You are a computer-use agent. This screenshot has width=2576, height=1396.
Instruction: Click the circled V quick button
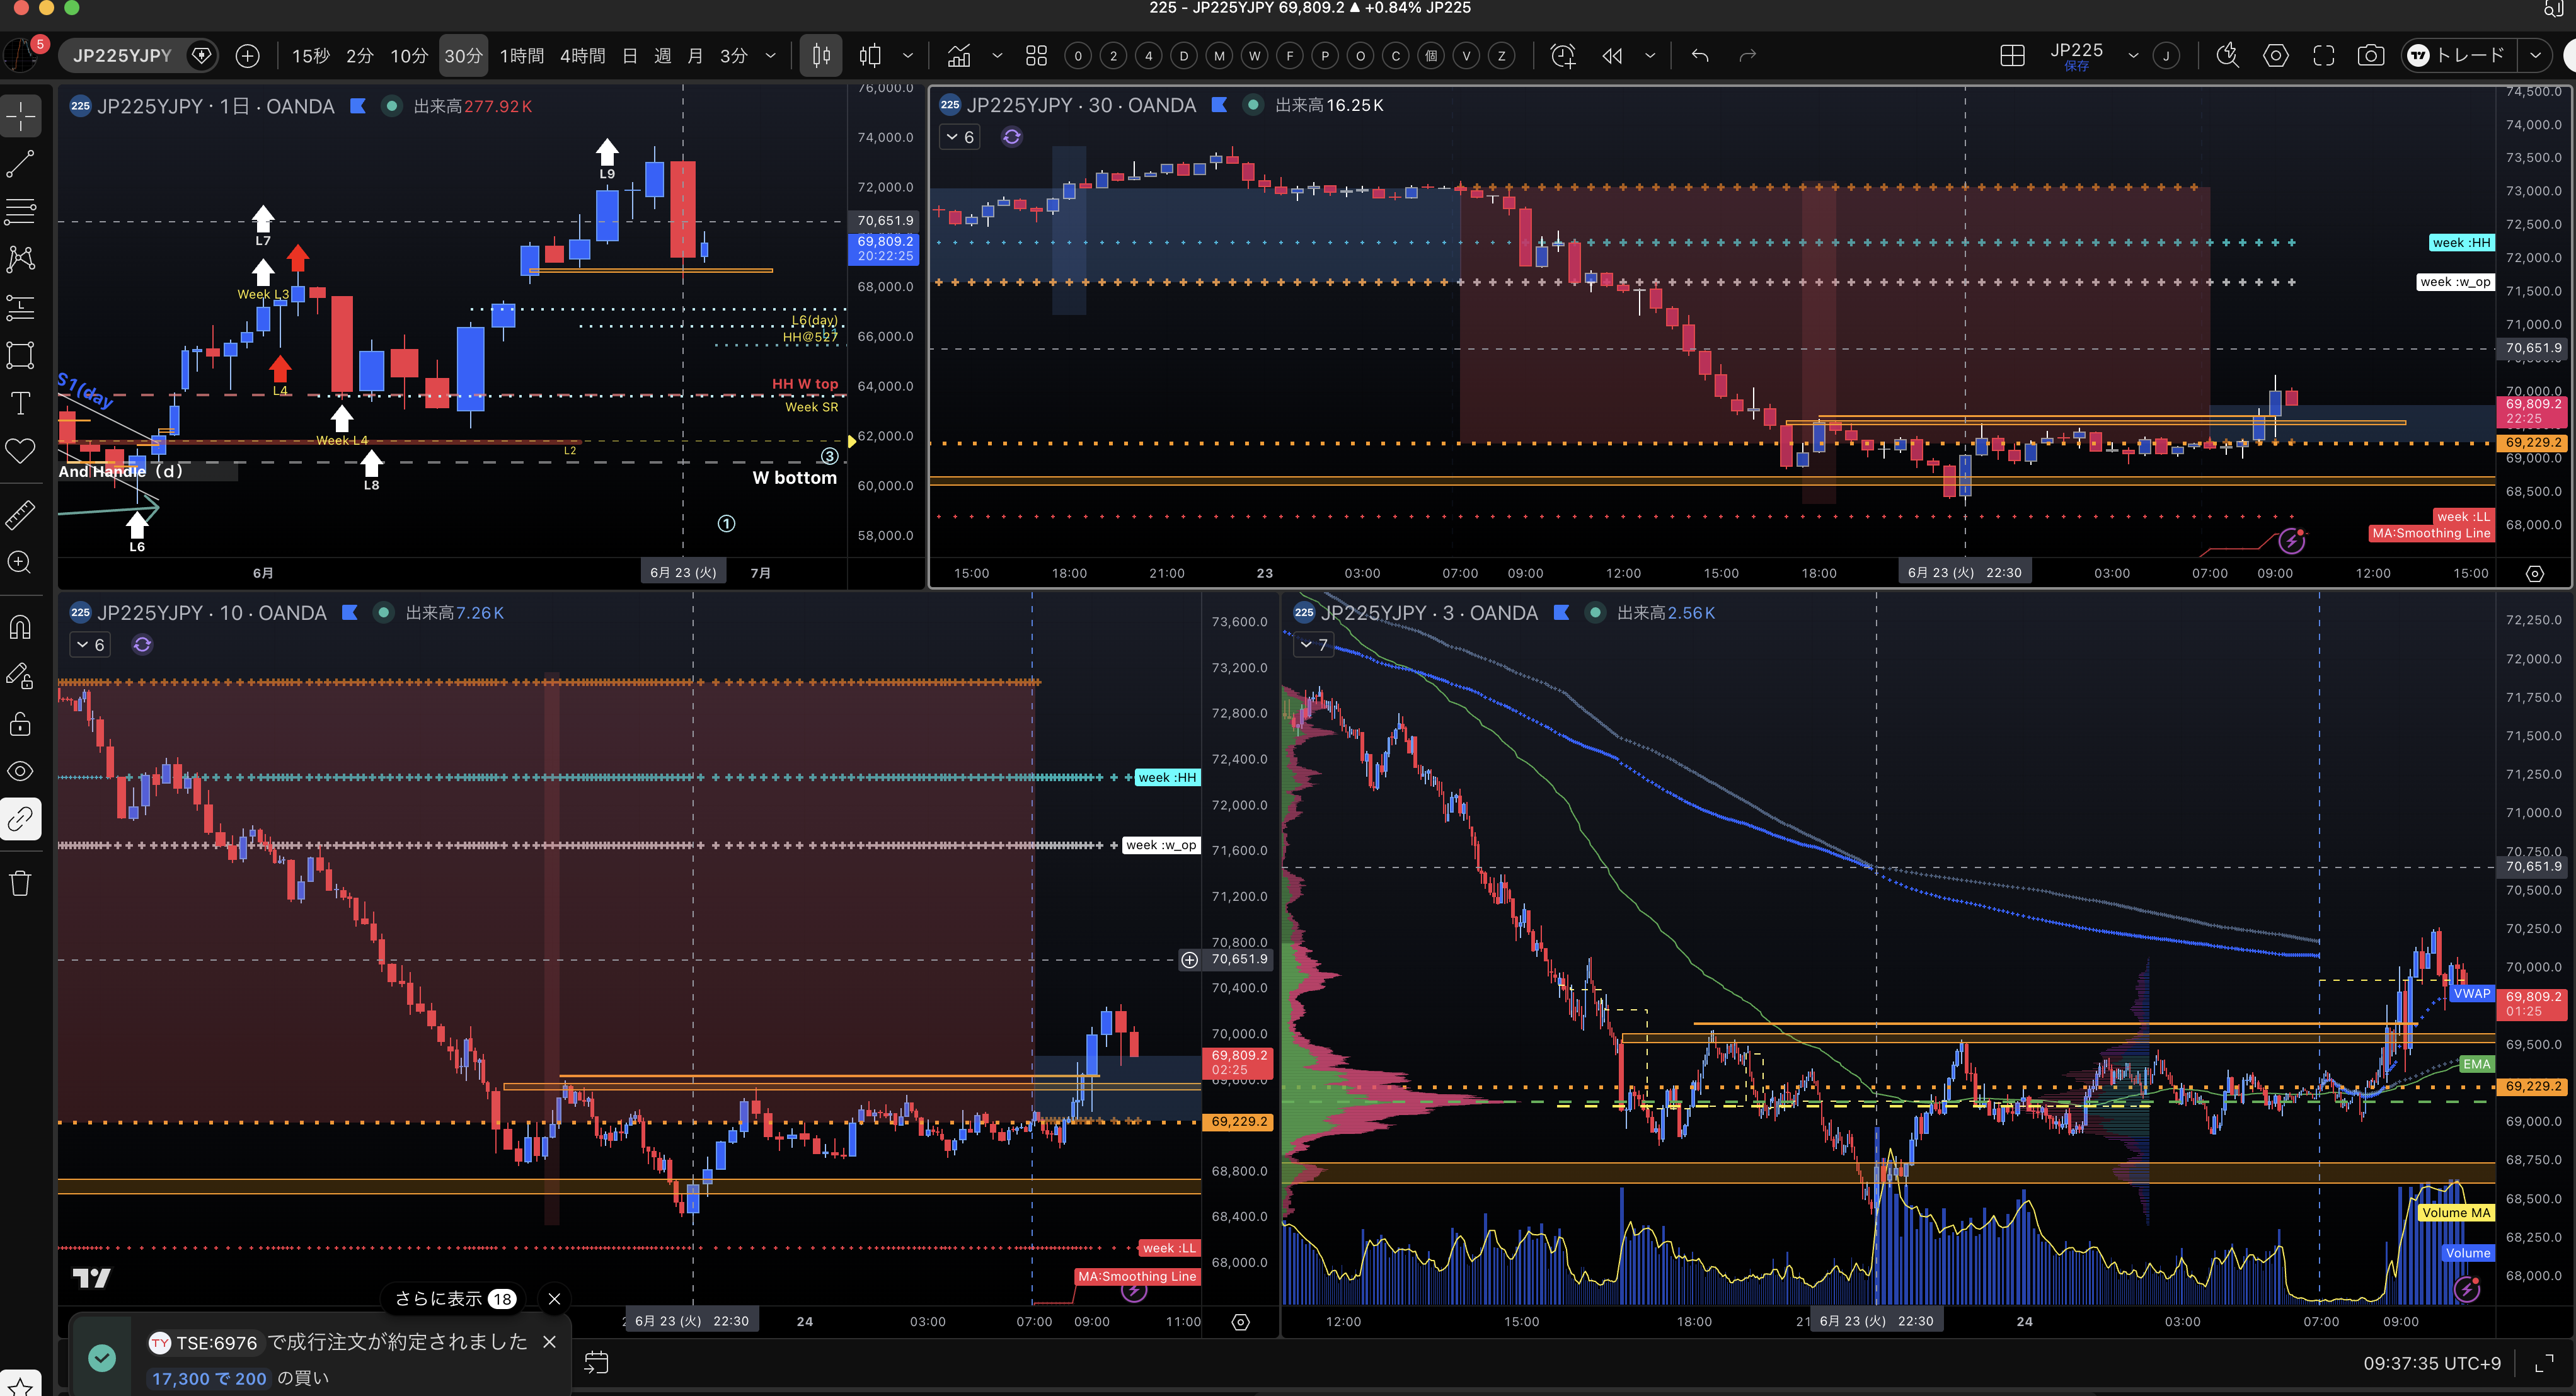click(x=1466, y=56)
